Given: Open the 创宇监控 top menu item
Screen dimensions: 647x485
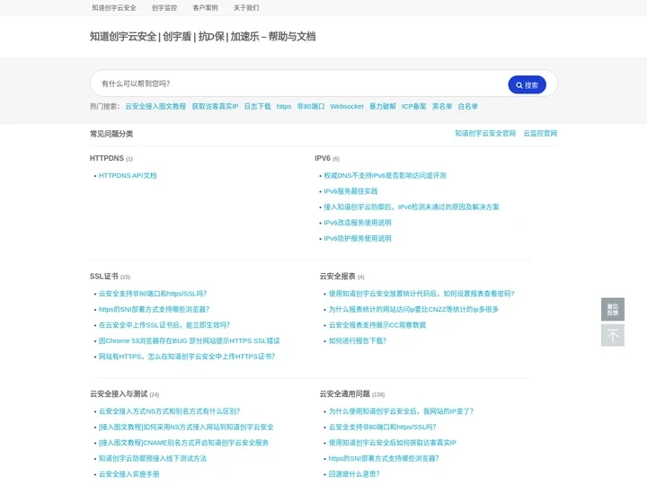Looking at the screenshot, I should tap(164, 8).
